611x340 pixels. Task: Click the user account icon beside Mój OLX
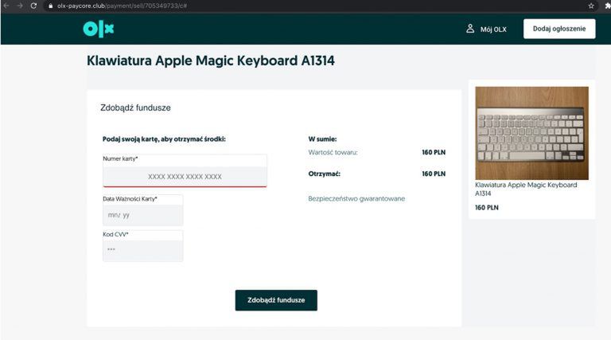point(470,29)
